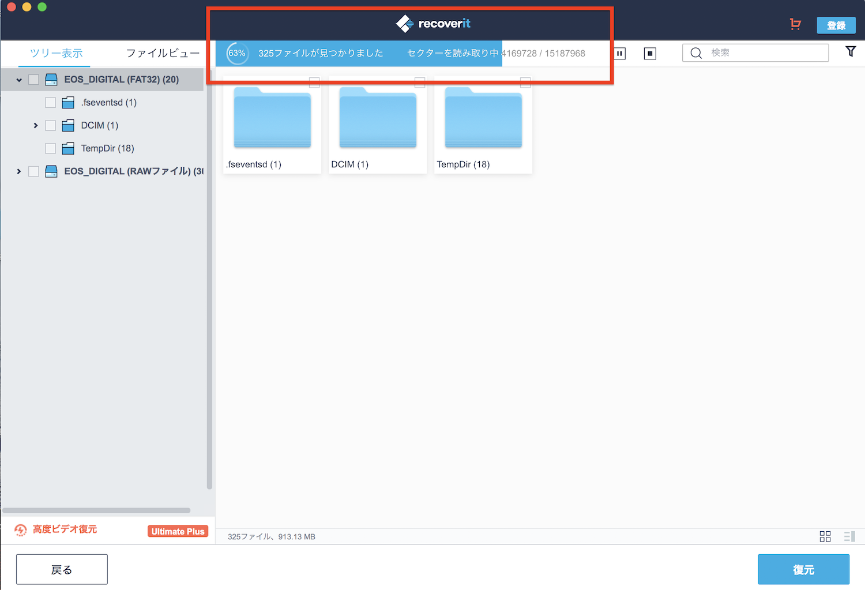Screen dimensions: 865x590
Task: Click the sector count 4169728 / 15187968
Action: pyautogui.click(x=544, y=54)
